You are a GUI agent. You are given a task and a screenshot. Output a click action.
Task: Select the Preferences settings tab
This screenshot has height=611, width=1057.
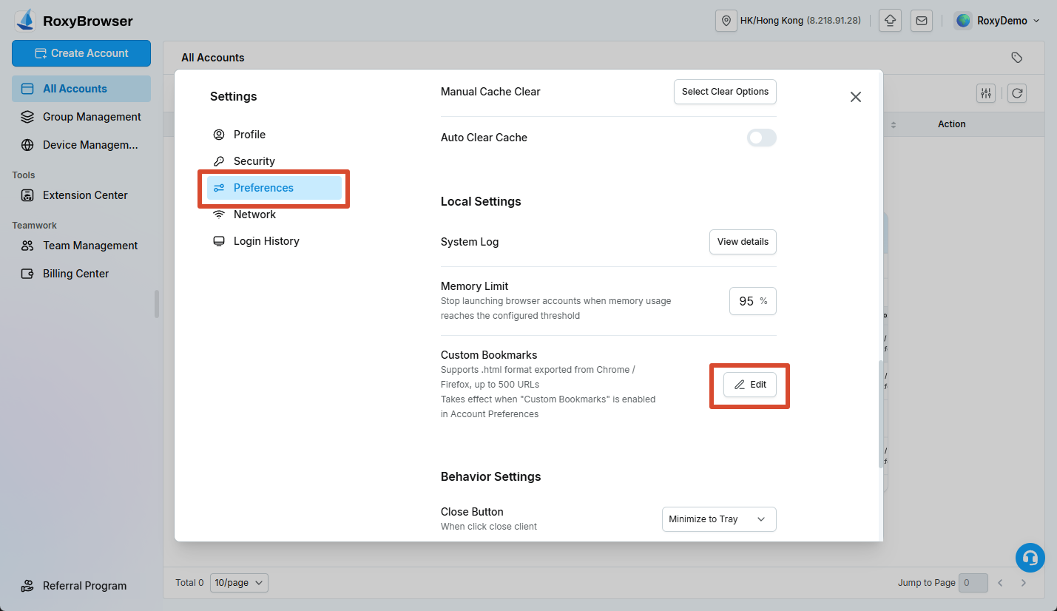click(274, 188)
